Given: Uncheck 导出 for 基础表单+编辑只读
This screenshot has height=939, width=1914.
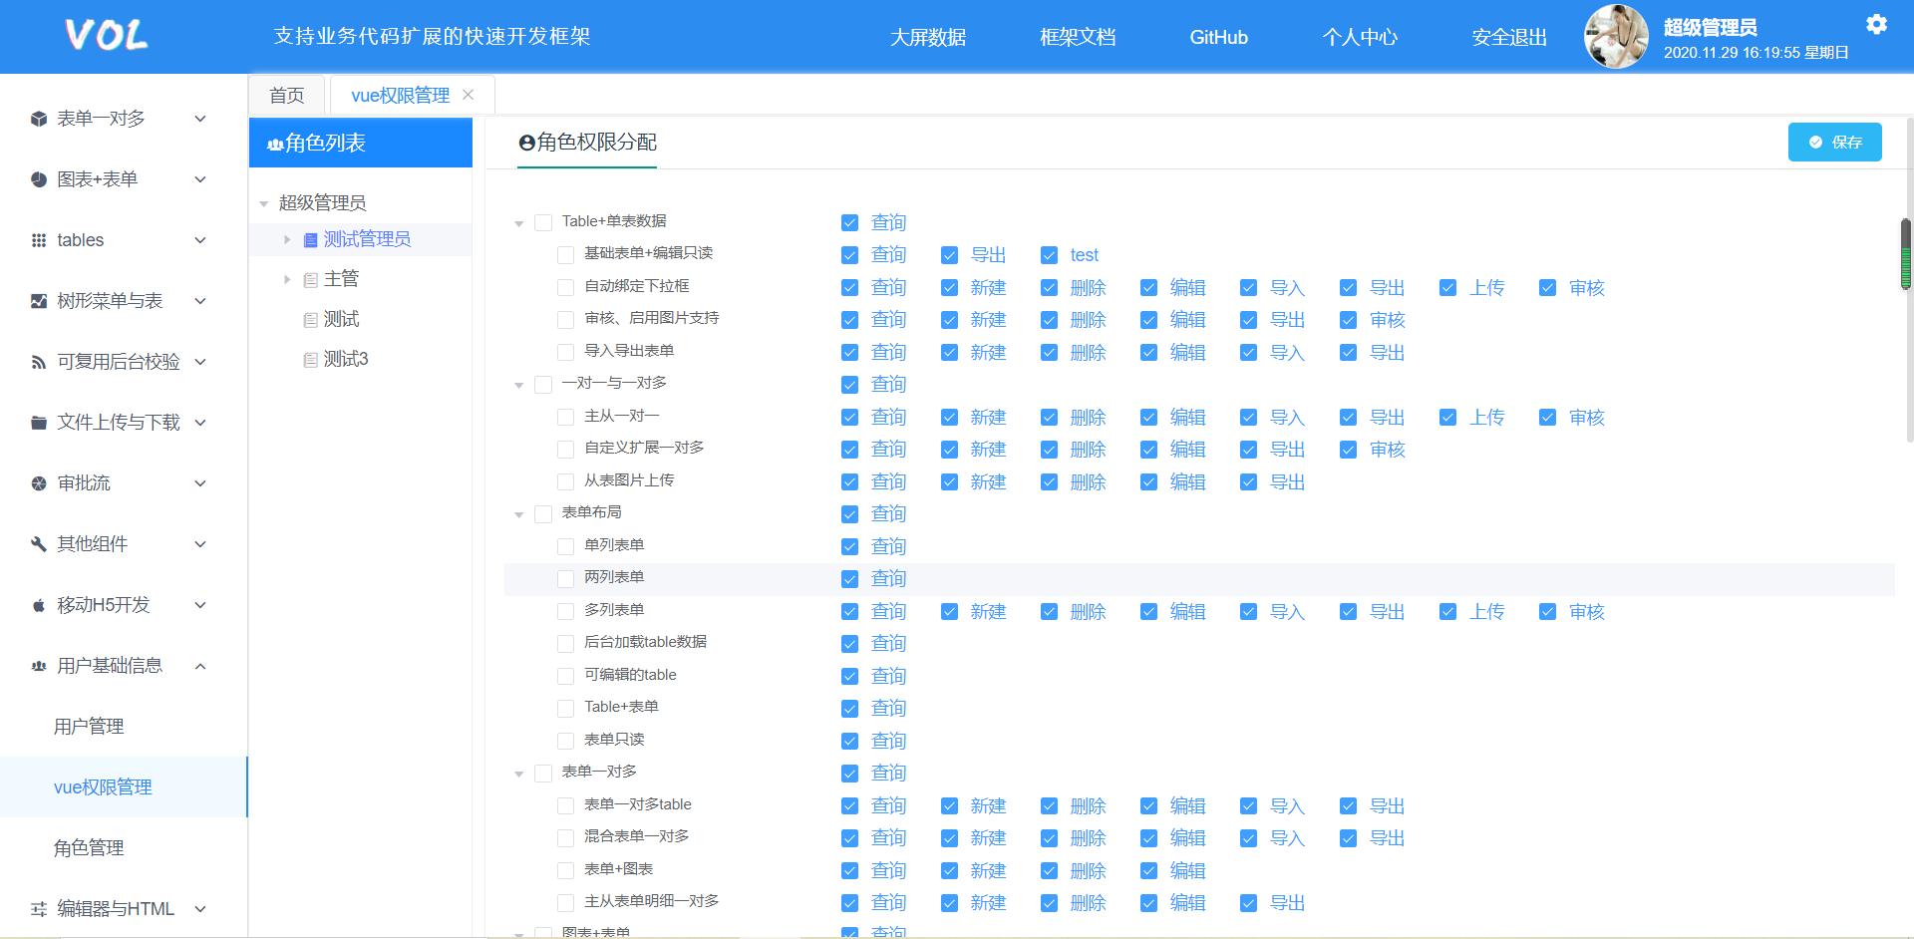Looking at the screenshot, I should (949, 255).
